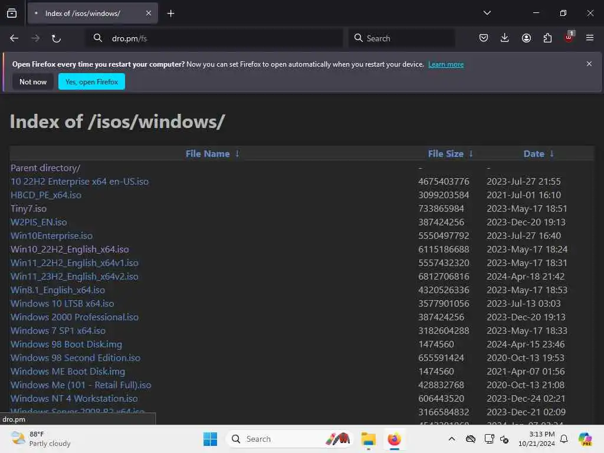604x453 pixels.
Task: Select file size 4675403776
Action: click(444, 182)
